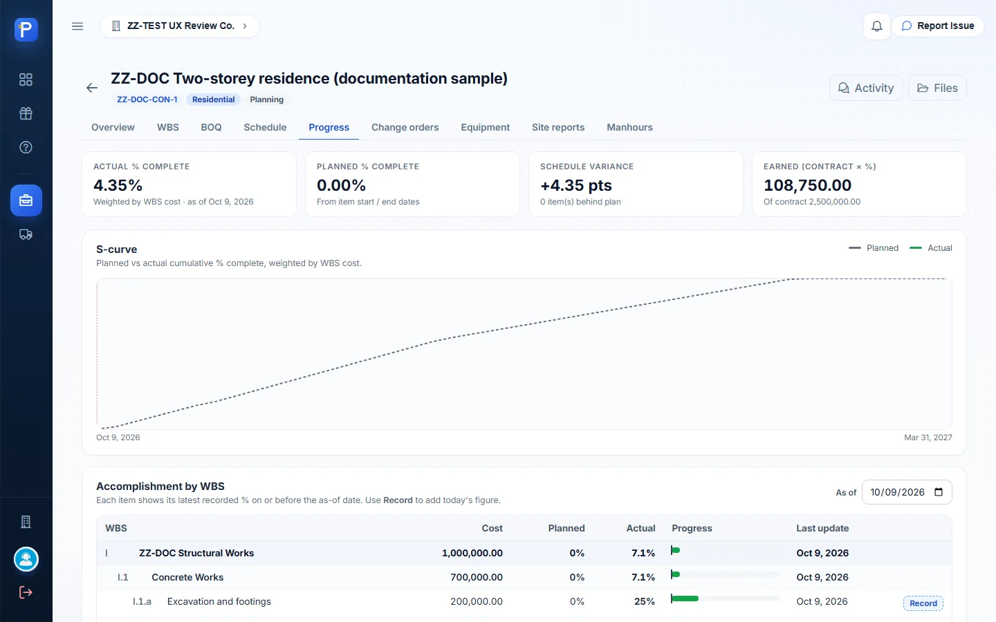This screenshot has width=996, height=622.
Task: Open the user profile avatar
Action: [x=26, y=559]
